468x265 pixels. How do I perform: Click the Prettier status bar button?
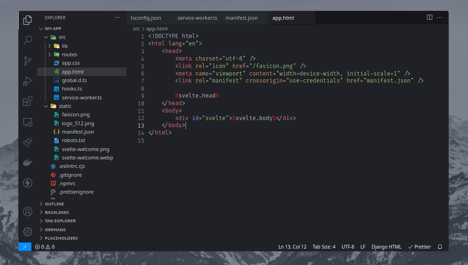click(x=419, y=247)
